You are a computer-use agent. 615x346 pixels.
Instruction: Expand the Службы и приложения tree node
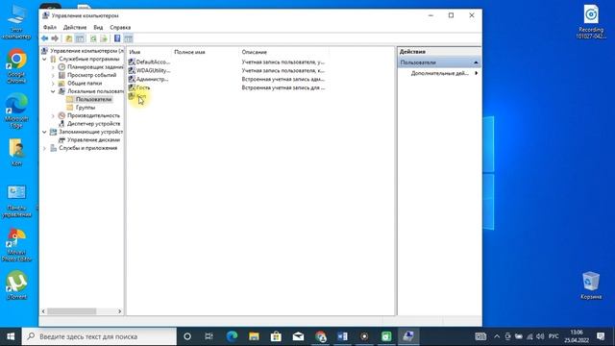[x=44, y=148]
